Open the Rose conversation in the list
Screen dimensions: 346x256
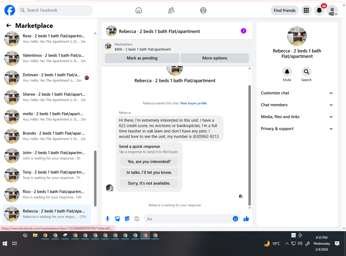pos(46,39)
